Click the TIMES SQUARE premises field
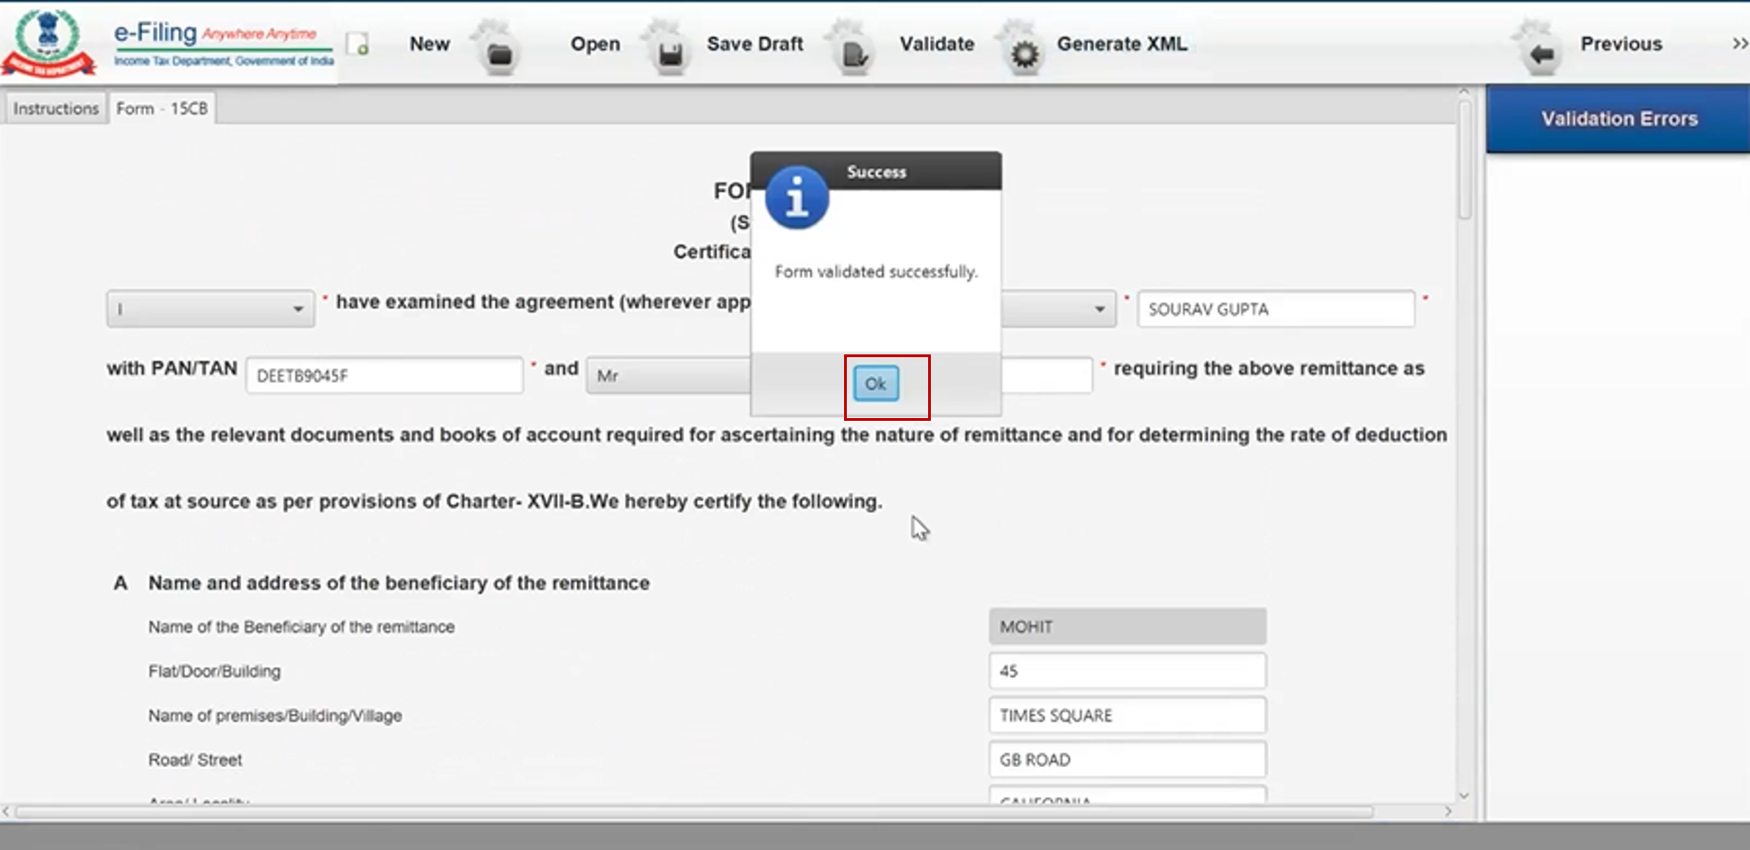The height and width of the screenshot is (850, 1750). tap(1127, 715)
